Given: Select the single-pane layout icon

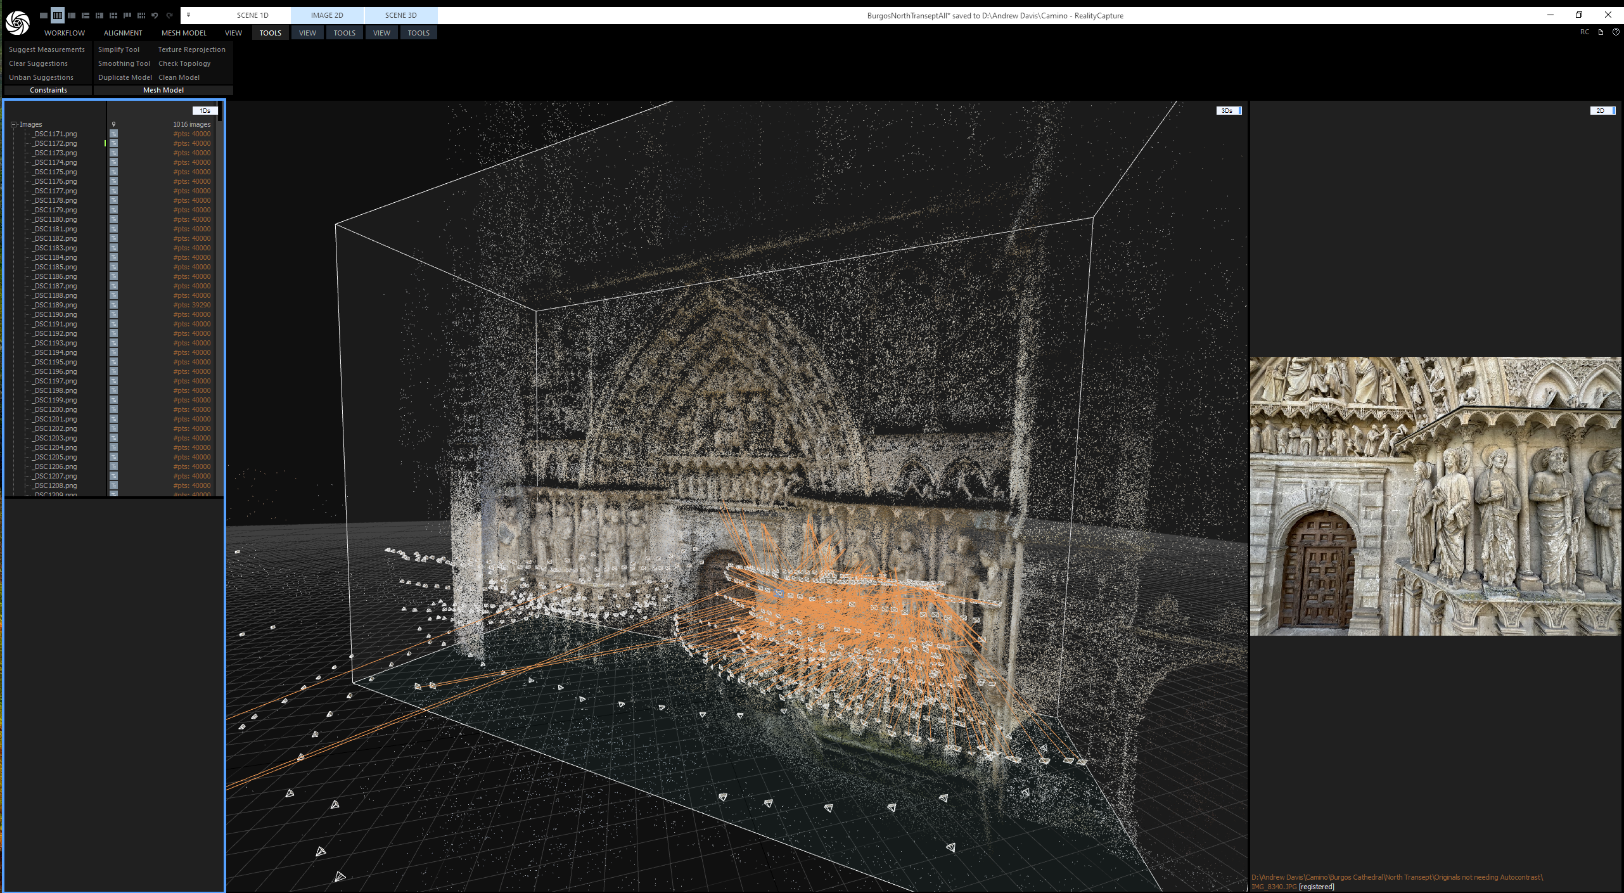Looking at the screenshot, I should (44, 15).
